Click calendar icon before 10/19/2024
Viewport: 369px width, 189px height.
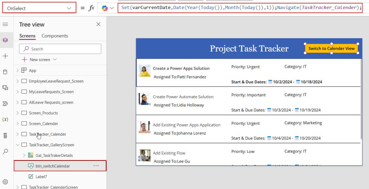pos(297,110)
